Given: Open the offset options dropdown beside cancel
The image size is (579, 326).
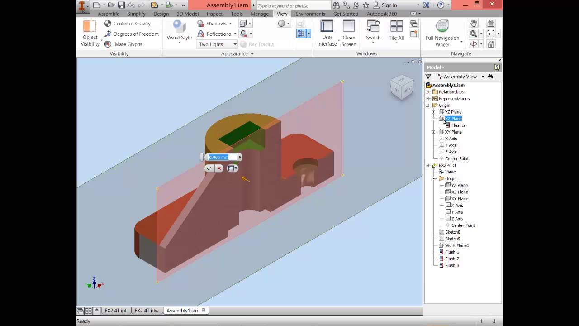Looking at the screenshot, I should [233, 168].
